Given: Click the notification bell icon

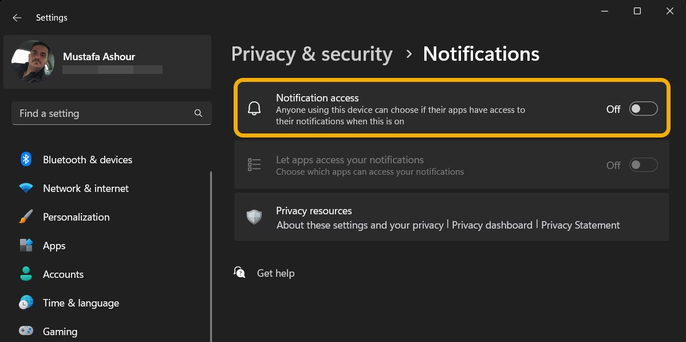Looking at the screenshot, I should click(x=254, y=109).
